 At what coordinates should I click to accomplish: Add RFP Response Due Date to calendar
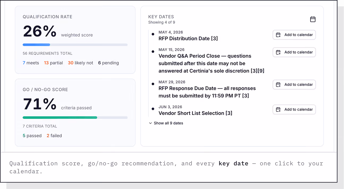pos(294,84)
